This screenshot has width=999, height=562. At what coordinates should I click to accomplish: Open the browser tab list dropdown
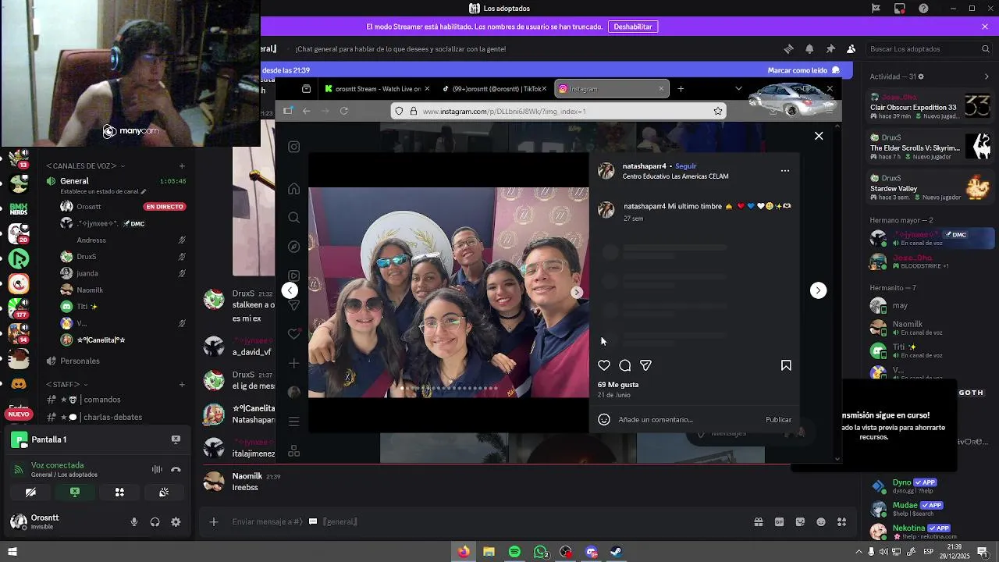tap(738, 89)
